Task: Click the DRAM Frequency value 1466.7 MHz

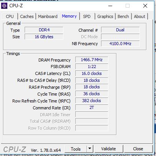Action: [92, 60]
